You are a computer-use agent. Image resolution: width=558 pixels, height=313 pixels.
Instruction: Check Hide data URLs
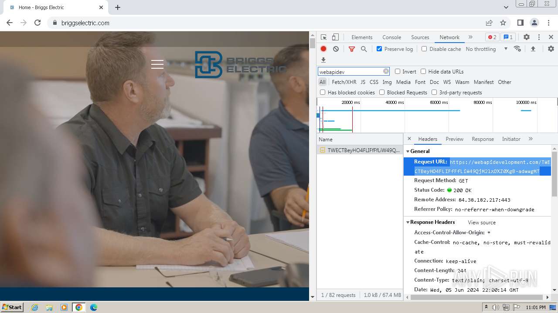pyautogui.click(x=423, y=71)
